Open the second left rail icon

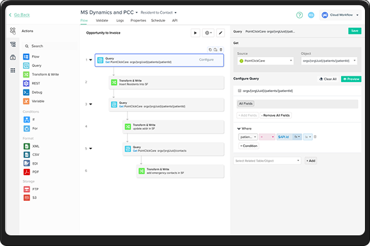[13, 44]
